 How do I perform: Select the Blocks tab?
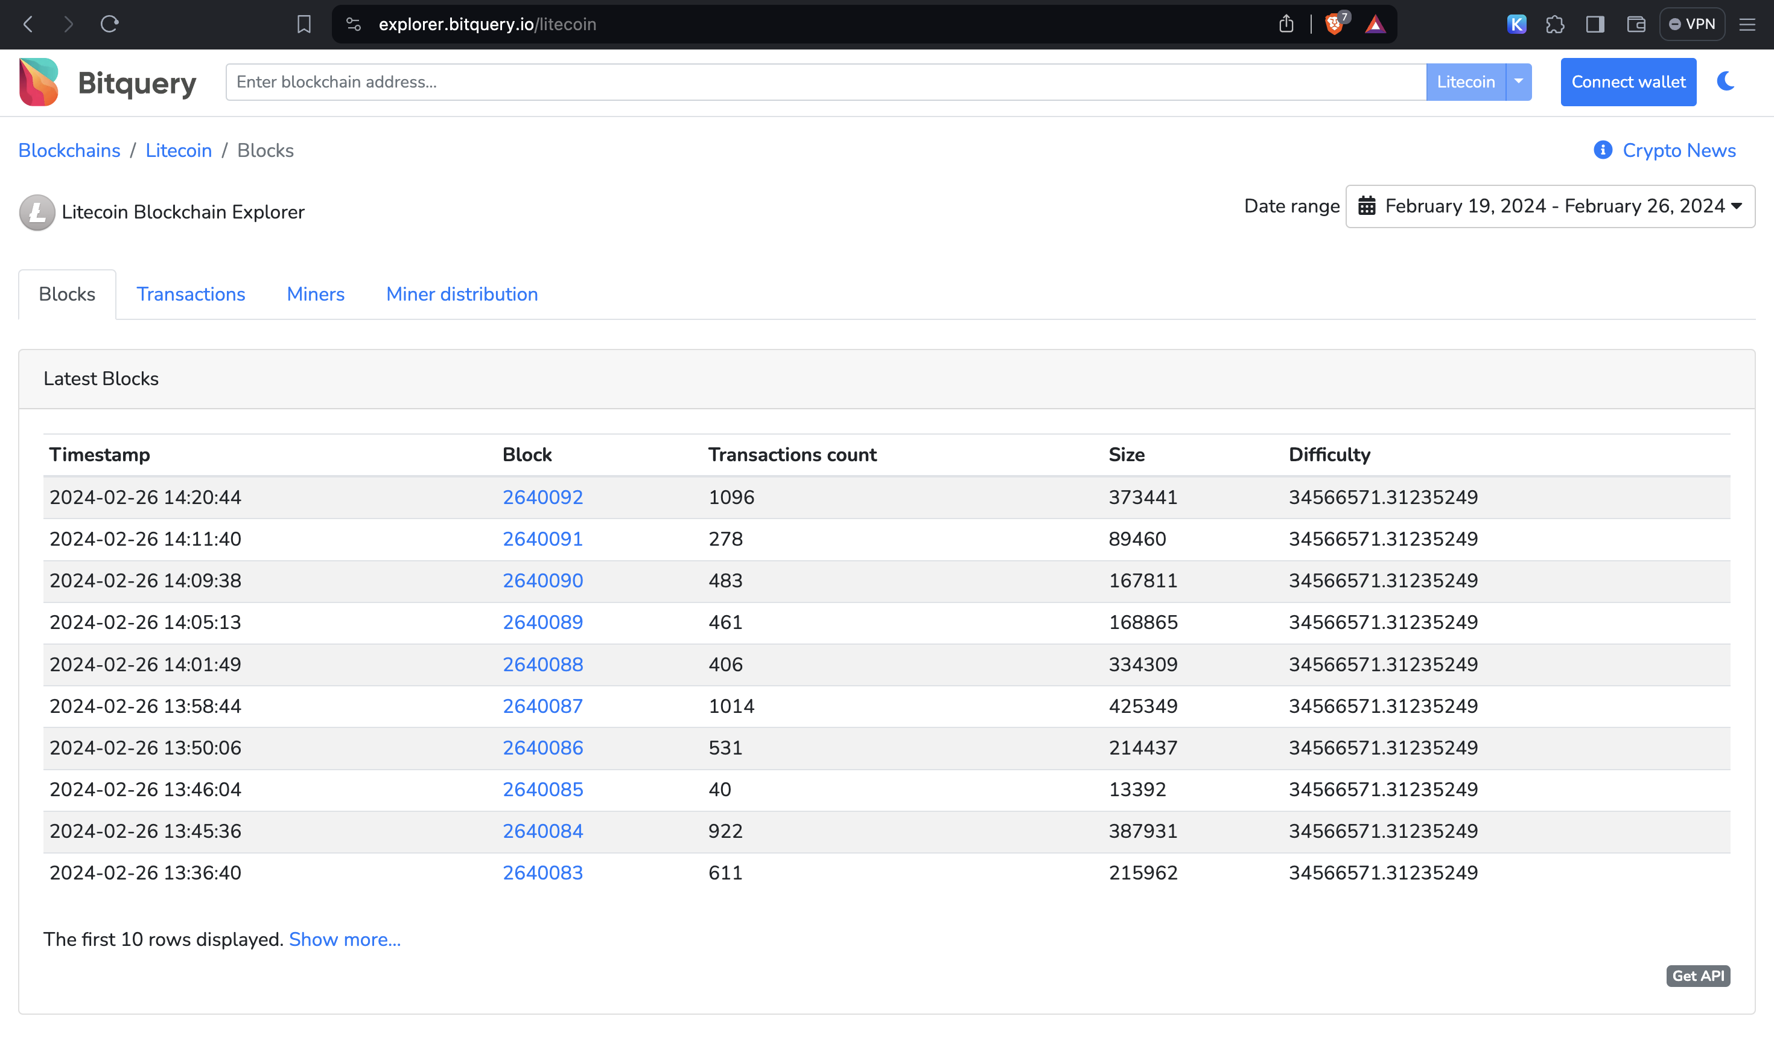point(67,295)
